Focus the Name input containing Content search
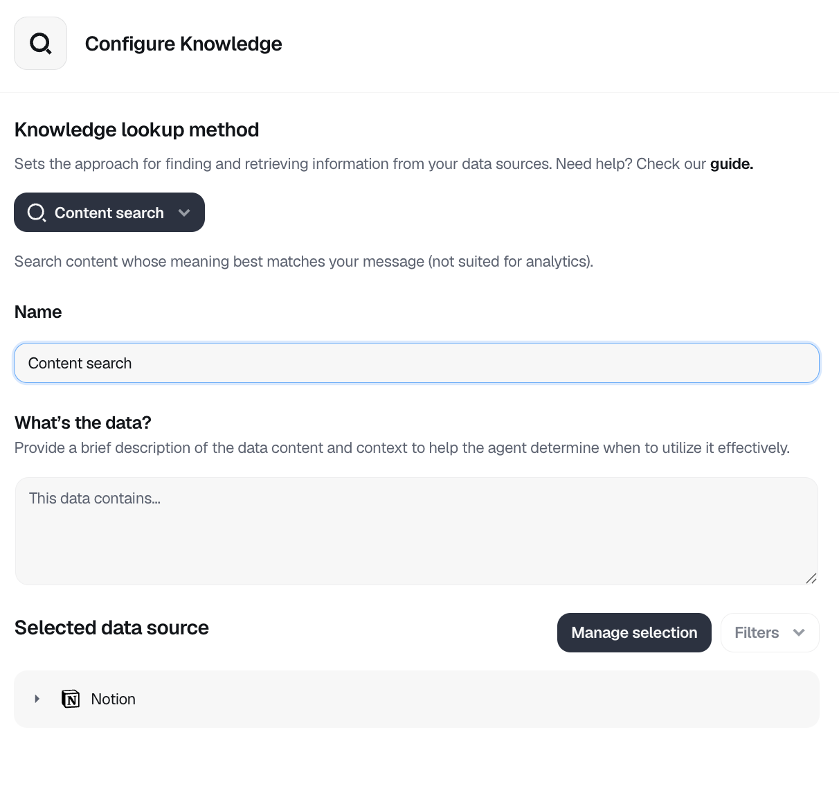Image resolution: width=839 pixels, height=802 pixels. (x=416, y=363)
